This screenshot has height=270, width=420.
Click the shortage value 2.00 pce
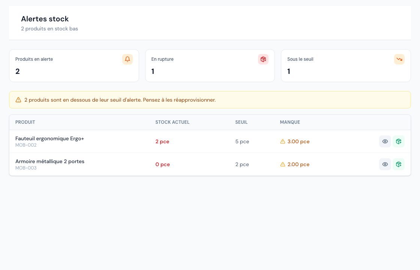[x=298, y=164]
